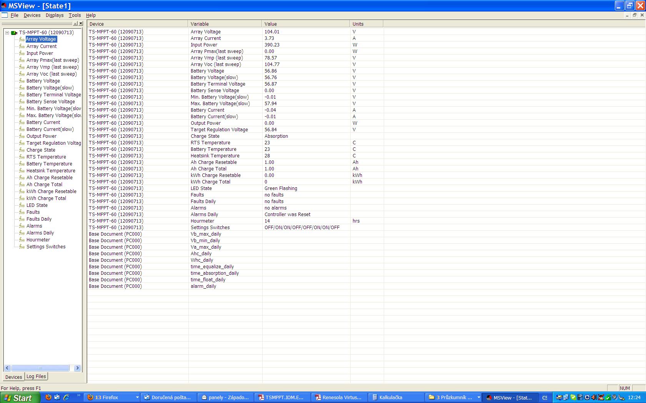Click the function icon beside LED State
The width and height of the screenshot is (646, 403).
(x=22, y=205)
